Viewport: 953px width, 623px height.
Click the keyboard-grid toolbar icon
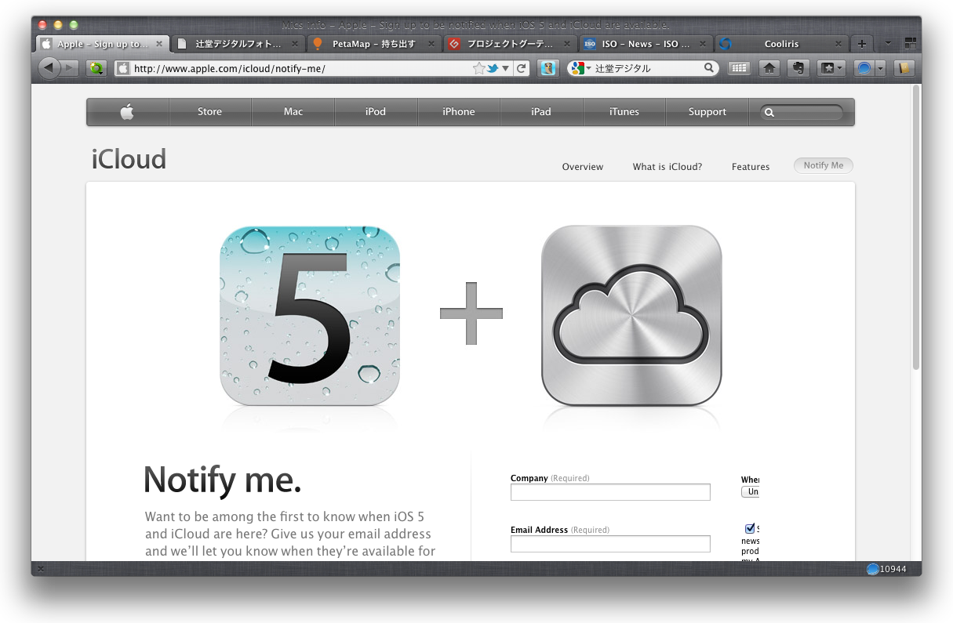[x=739, y=68]
